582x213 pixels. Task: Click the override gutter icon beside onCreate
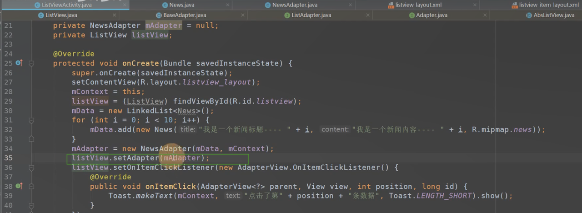19,63
